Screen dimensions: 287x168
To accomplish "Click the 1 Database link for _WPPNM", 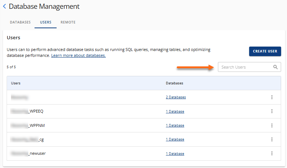I will 175,125.
